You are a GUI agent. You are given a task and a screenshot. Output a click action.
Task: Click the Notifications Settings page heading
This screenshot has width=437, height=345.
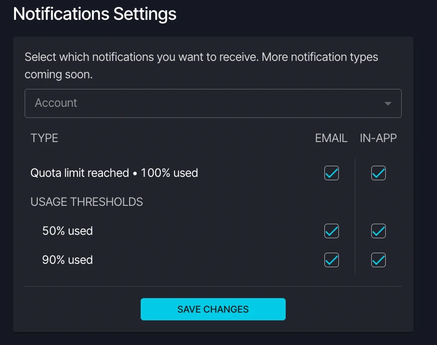coord(95,14)
